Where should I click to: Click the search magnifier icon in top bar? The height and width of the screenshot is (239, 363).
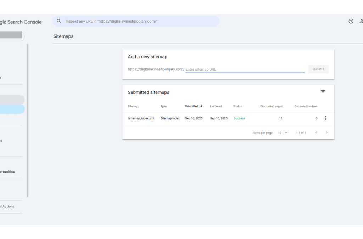59,21
